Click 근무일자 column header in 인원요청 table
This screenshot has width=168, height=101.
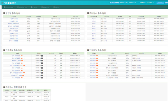pyautogui.click(x=39, y=53)
